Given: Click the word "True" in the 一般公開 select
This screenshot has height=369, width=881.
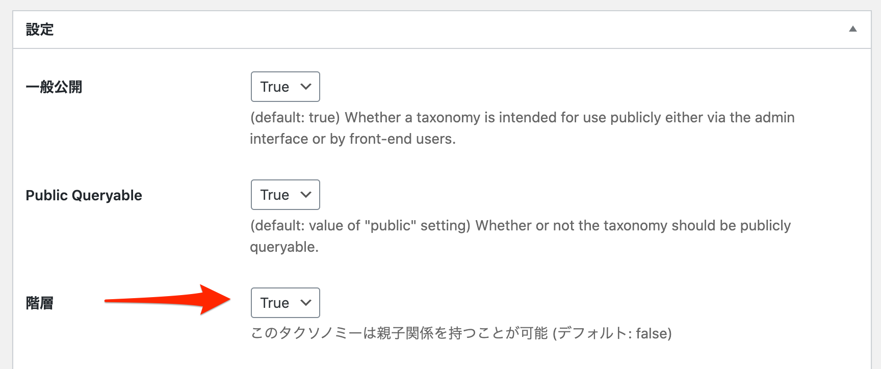Looking at the screenshot, I should (x=275, y=87).
